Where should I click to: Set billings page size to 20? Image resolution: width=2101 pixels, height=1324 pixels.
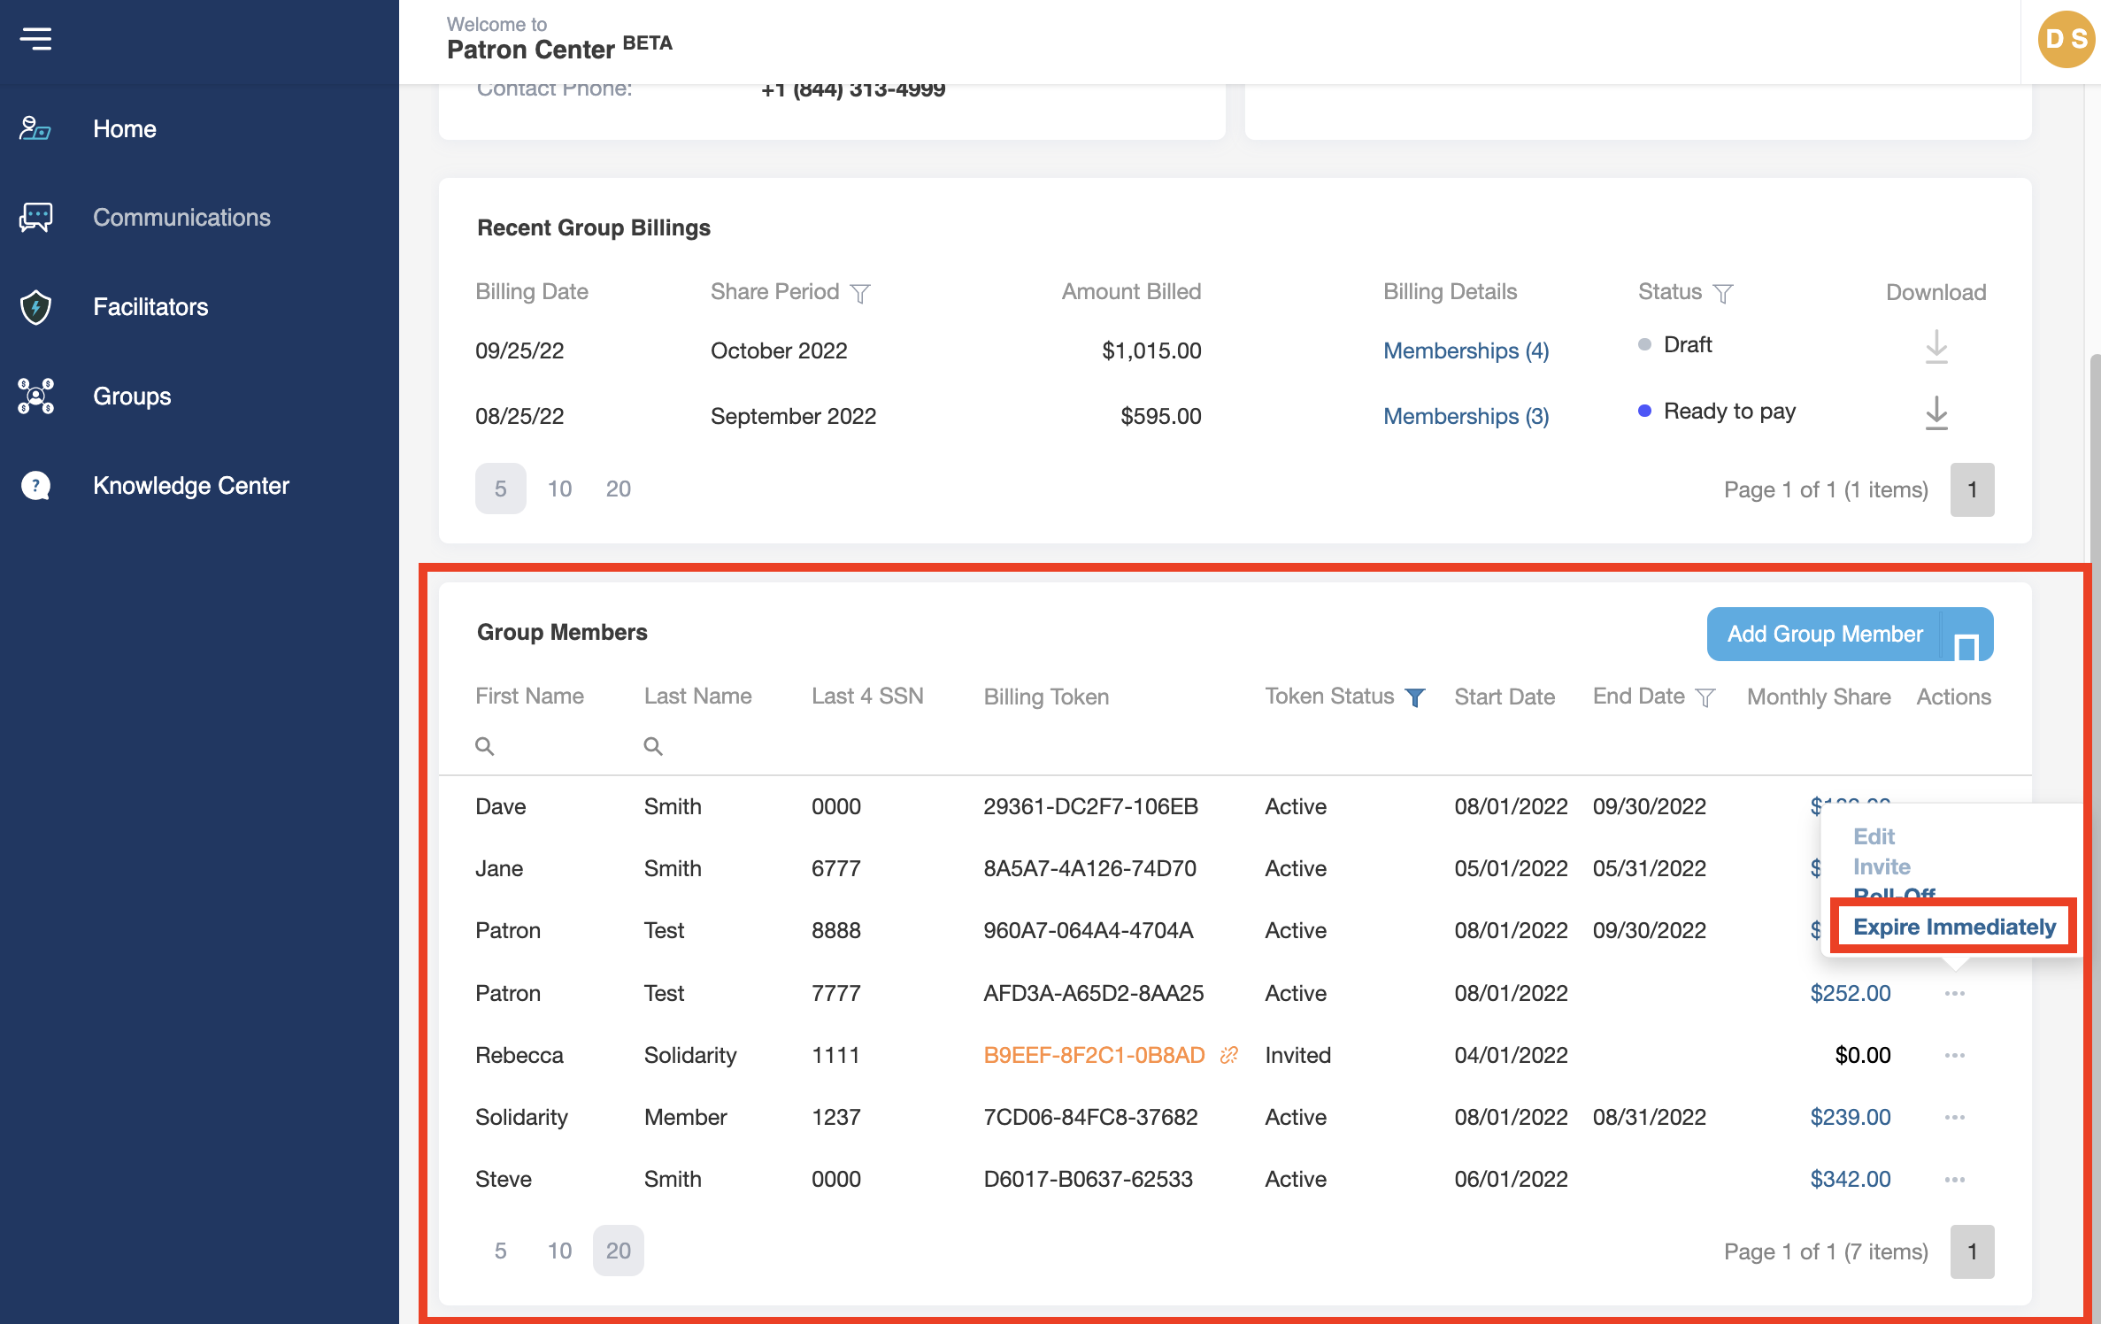pos(618,489)
